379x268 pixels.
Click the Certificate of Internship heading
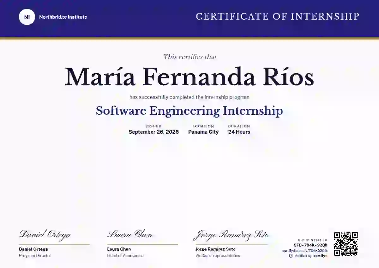278,16
